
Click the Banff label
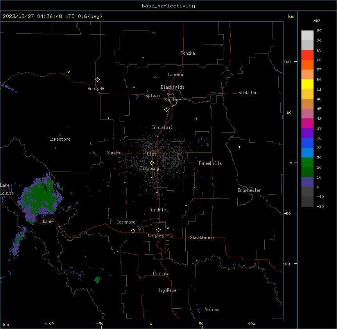(x=48, y=222)
